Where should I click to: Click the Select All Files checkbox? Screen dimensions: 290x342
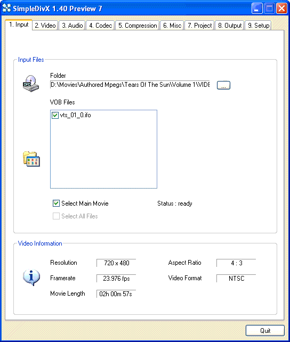pos(56,216)
